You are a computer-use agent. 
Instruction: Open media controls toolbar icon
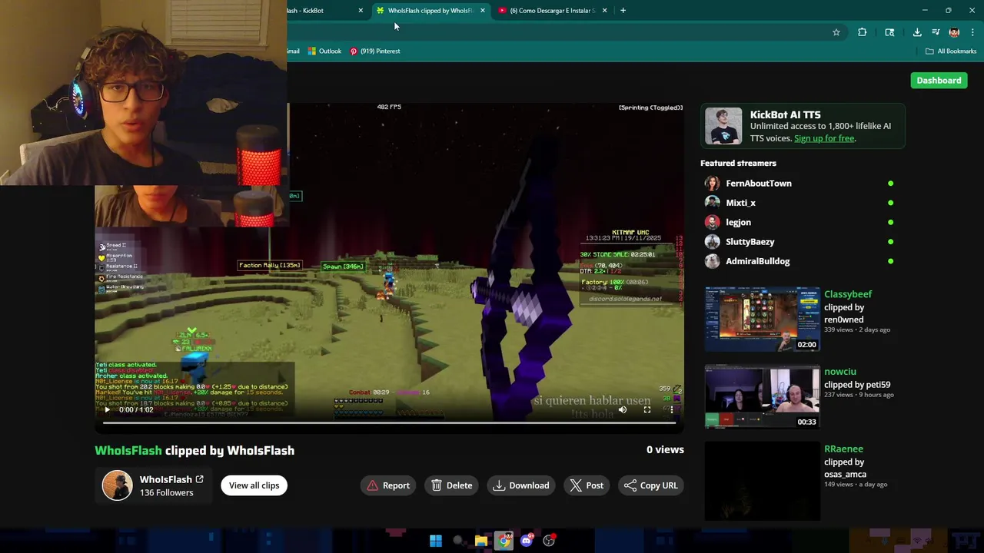tap(936, 32)
